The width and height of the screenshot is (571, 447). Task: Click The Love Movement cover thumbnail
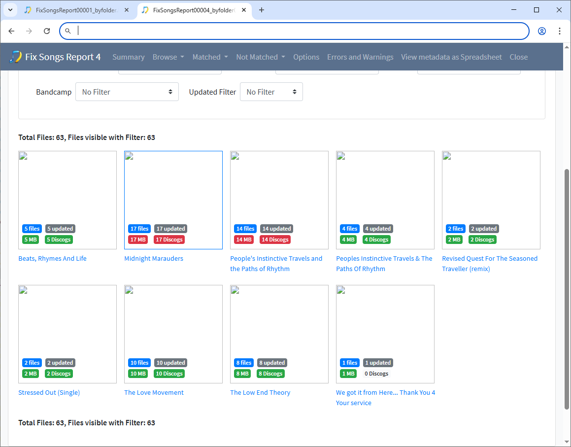pos(173,334)
